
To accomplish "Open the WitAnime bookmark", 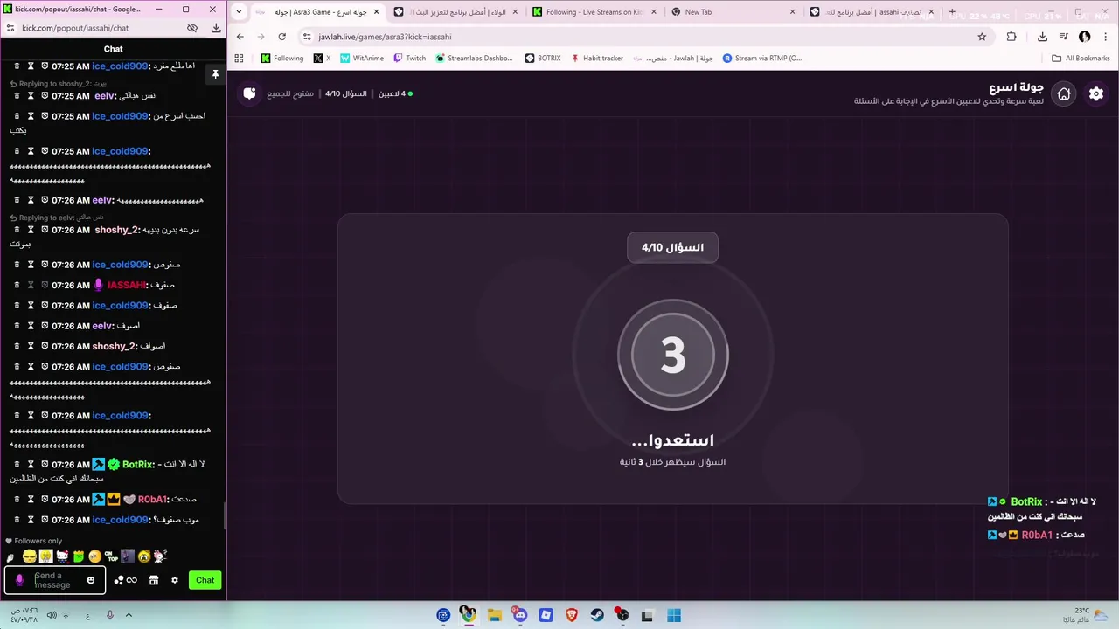I will point(362,59).
